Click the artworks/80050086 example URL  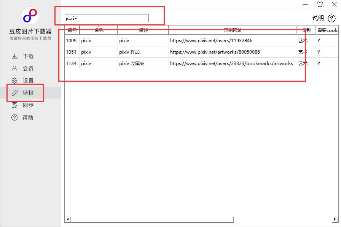click(215, 52)
